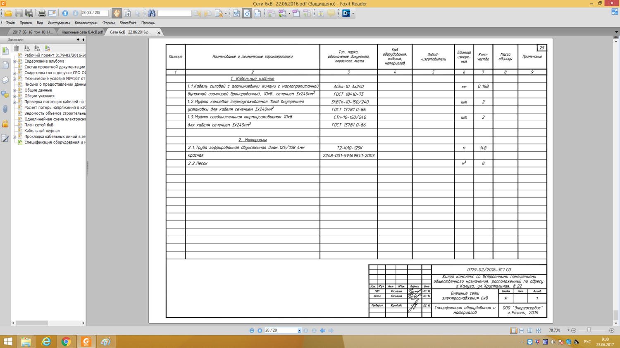620x348 pixels.
Task: Open the zoom percentage dropdown arrow
Action: (x=568, y=330)
